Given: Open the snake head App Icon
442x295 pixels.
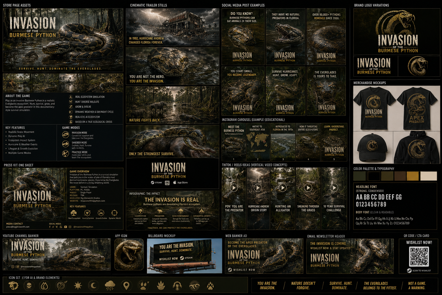Looking at the screenshot, I should 129,255.
